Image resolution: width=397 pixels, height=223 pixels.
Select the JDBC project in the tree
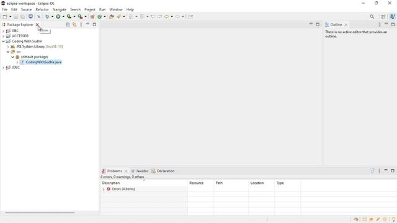click(16, 68)
